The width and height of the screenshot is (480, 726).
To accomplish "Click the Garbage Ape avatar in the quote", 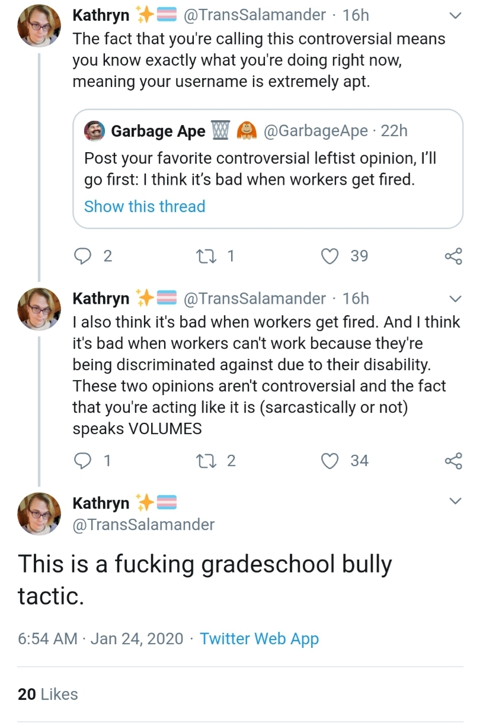I will coord(95,131).
